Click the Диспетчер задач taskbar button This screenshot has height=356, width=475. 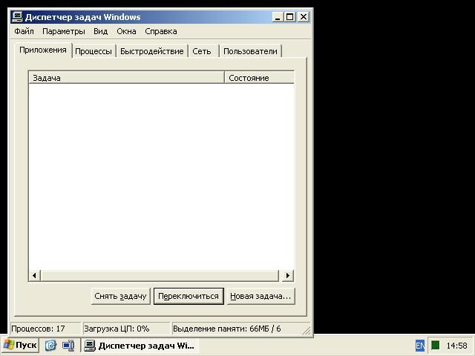pyautogui.click(x=140, y=345)
